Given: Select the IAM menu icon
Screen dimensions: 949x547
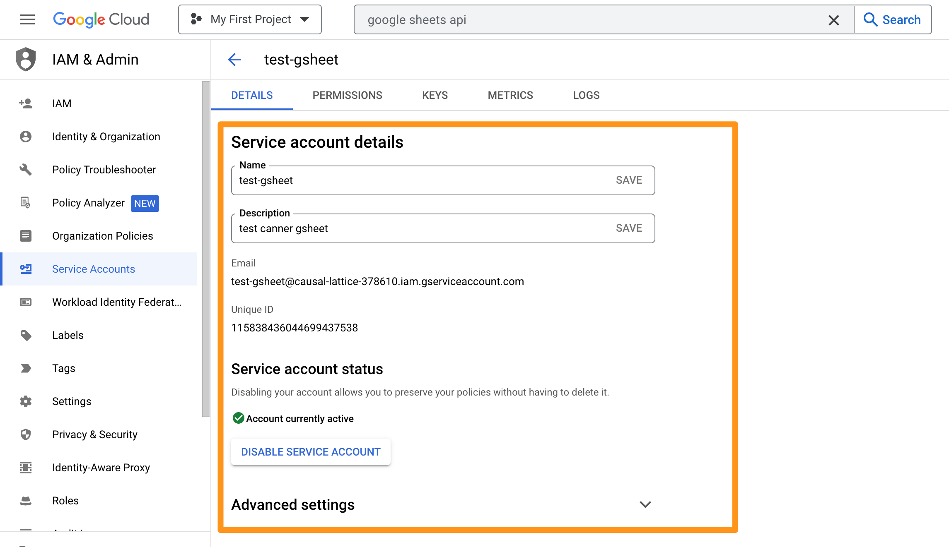Looking at the screenshot, I should tap(26, 103).
